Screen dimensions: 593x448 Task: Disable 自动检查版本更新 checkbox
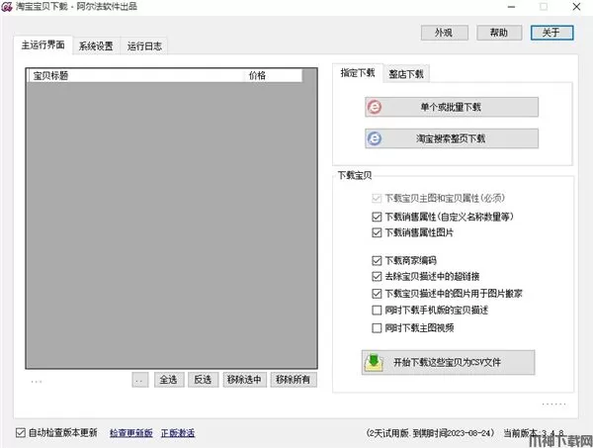point(22,433)
